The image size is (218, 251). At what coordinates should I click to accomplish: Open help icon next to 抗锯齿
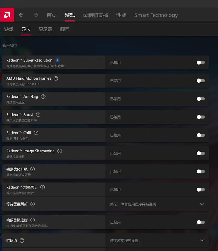coord(22,240)
